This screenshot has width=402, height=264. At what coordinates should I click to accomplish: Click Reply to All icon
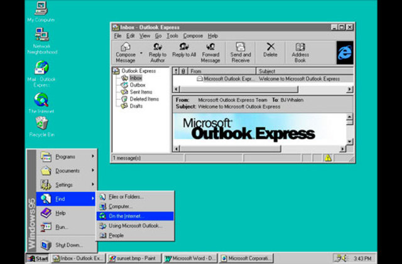(x=184, y=50)
